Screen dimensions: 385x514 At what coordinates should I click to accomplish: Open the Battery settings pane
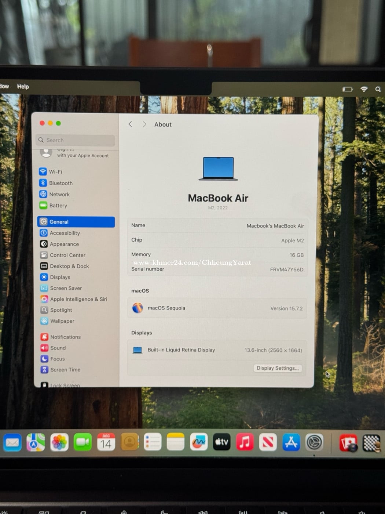pos(58,206)
